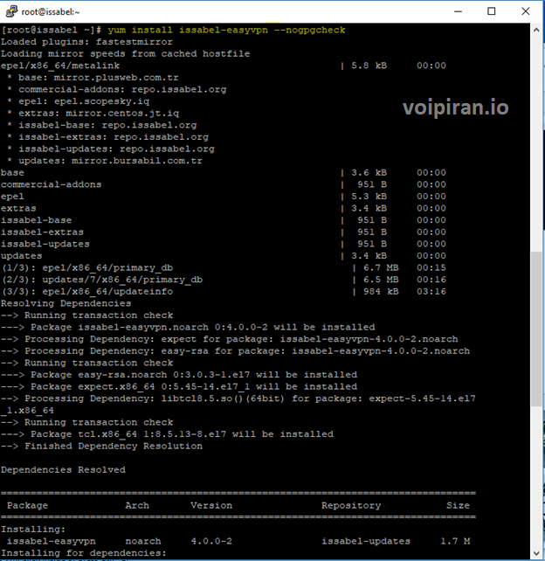Click the 'Dependencies Resolved' line
This screenshot has height=561, width=545.
coord(63,470)
